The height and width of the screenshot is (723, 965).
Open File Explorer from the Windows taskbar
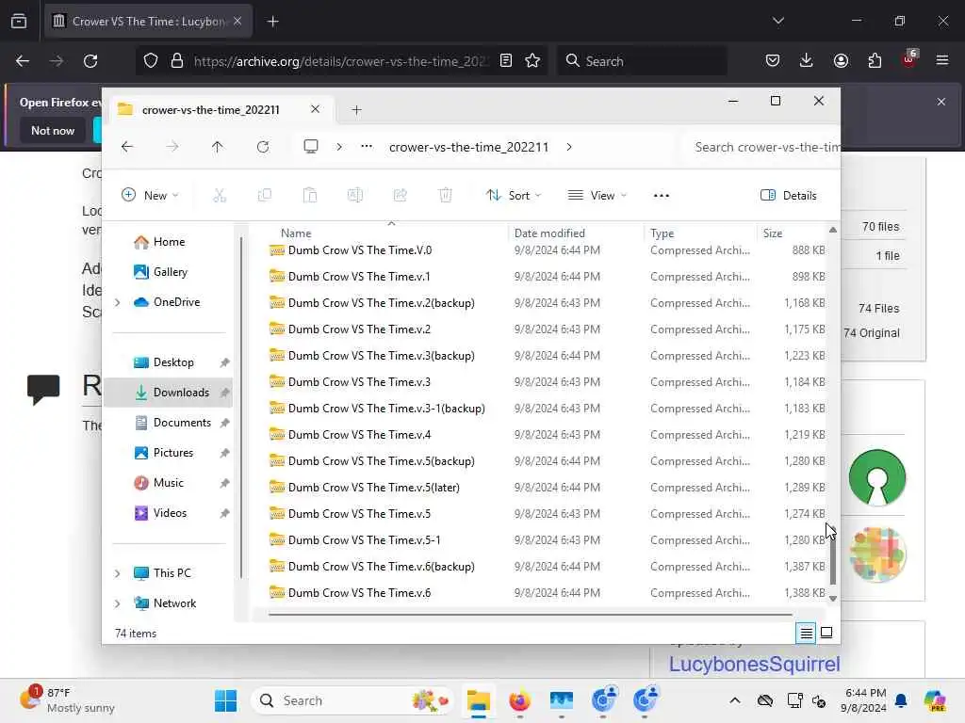click(478, 700)
